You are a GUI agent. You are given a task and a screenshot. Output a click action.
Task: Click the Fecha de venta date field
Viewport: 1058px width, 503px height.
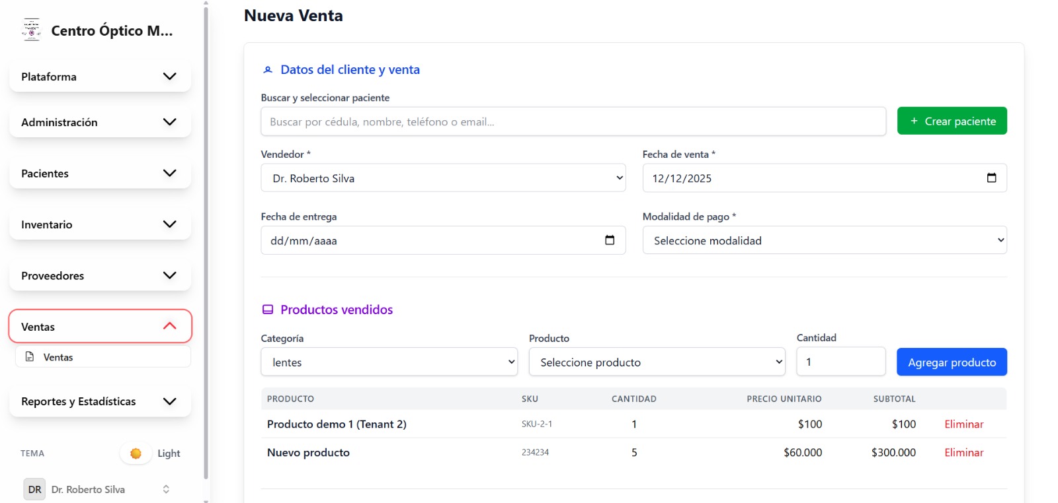click(825, 178)
